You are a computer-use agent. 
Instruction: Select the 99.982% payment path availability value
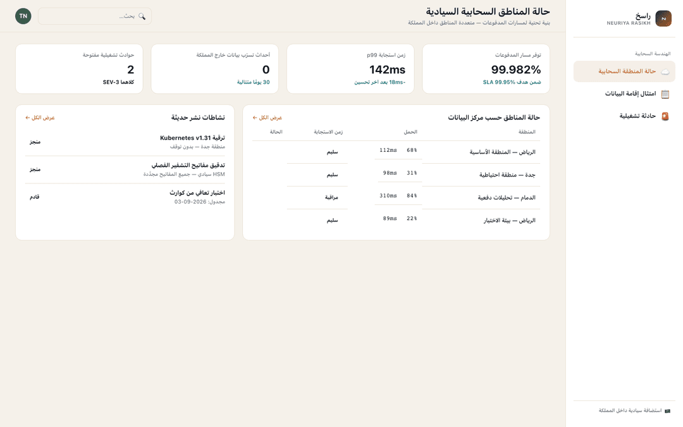[x=516, y=70]
